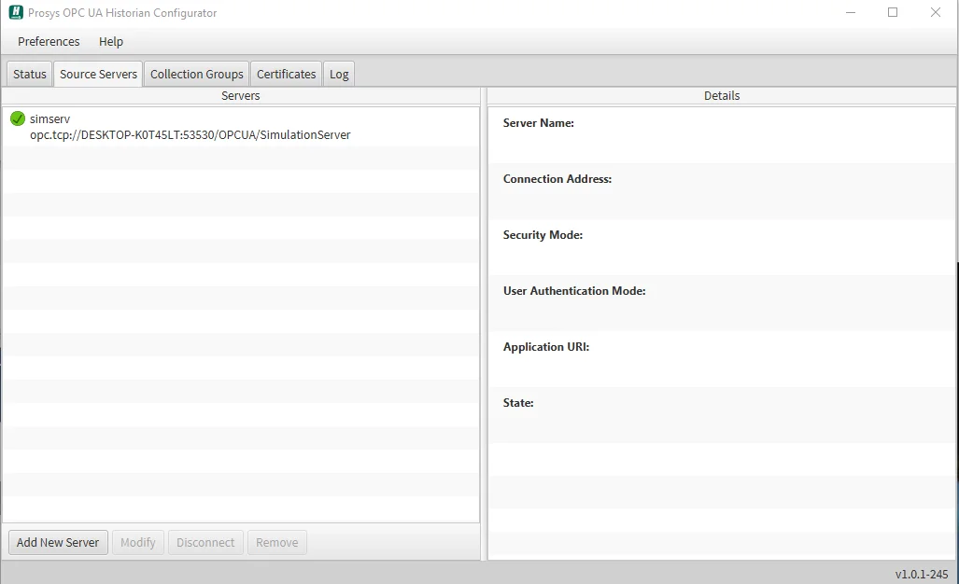Click the Details panel header
The width and height of the screenshot is (959, 584).
[722, 96]
